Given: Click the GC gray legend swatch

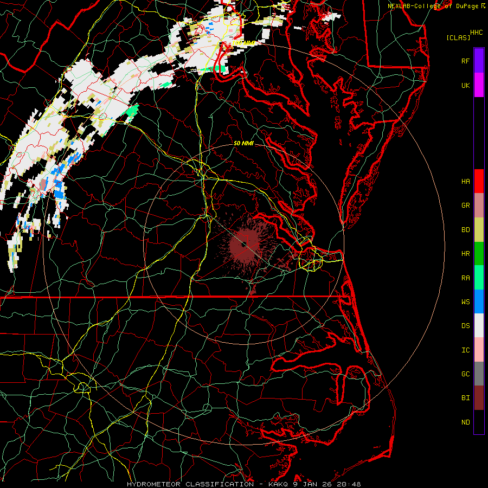Looking at the screenshot, I should pyautogui.click(x=479, y=374).
